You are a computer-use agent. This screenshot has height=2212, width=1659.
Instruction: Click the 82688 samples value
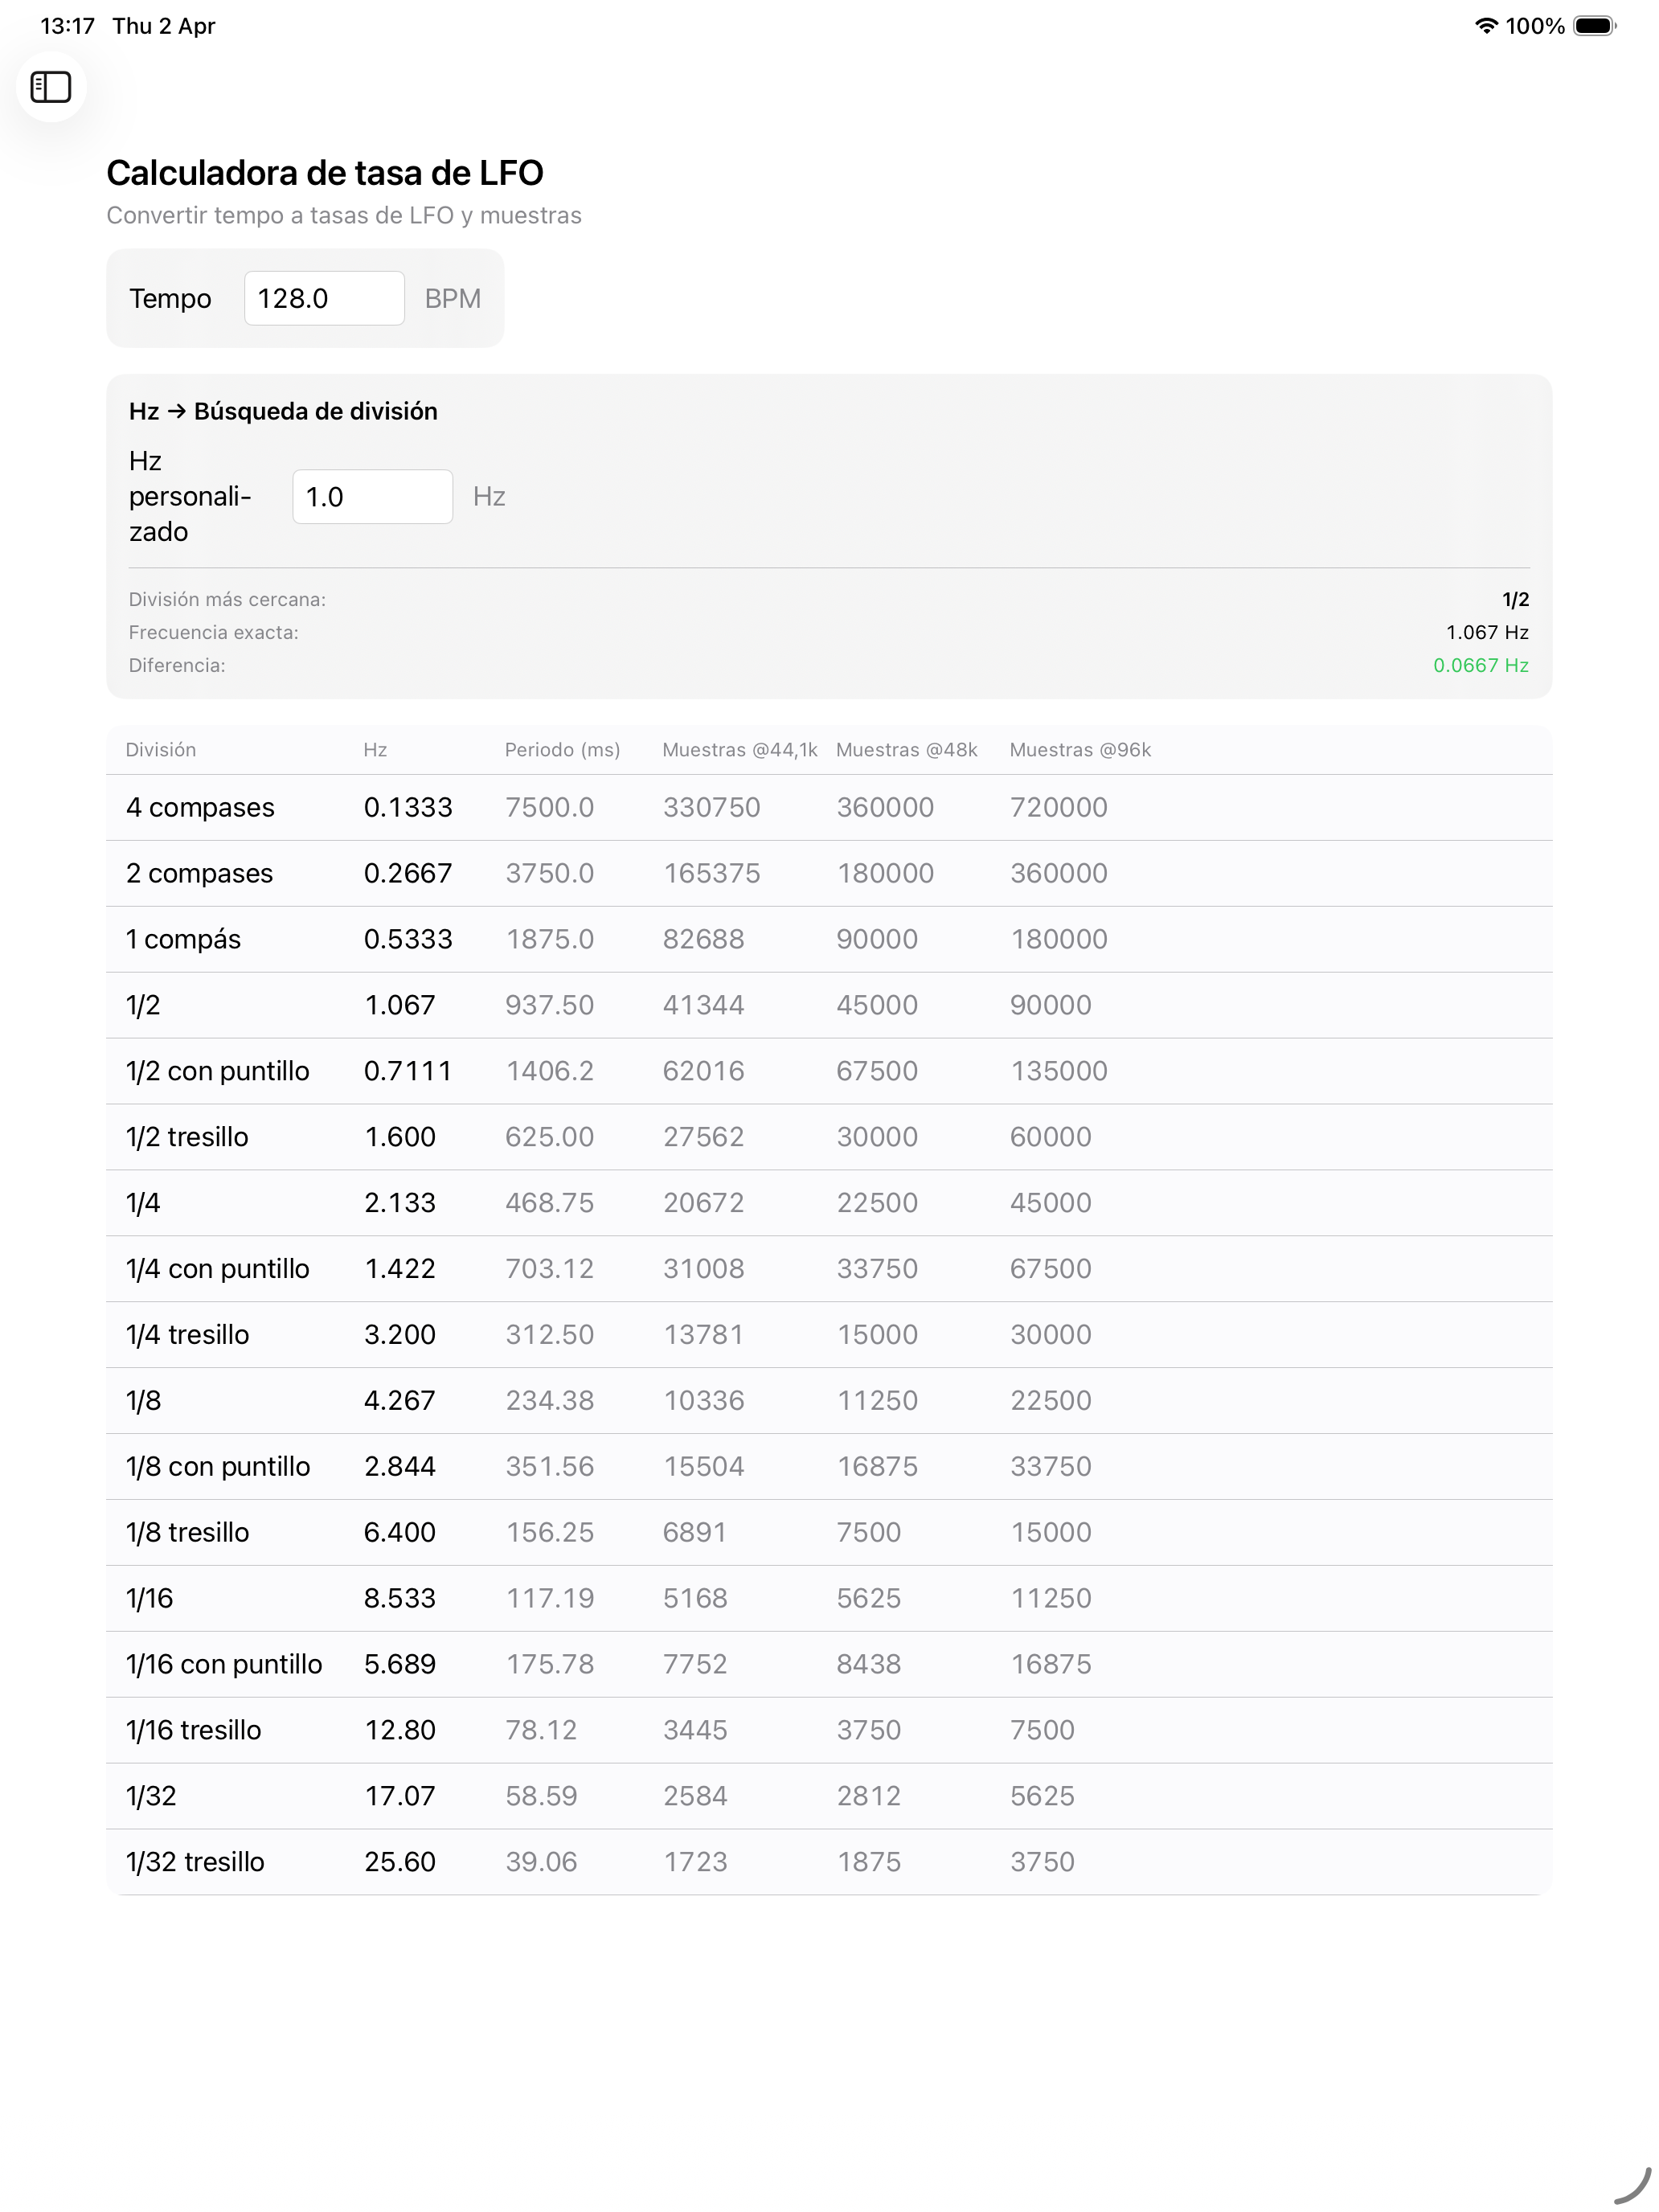point(703,939)
